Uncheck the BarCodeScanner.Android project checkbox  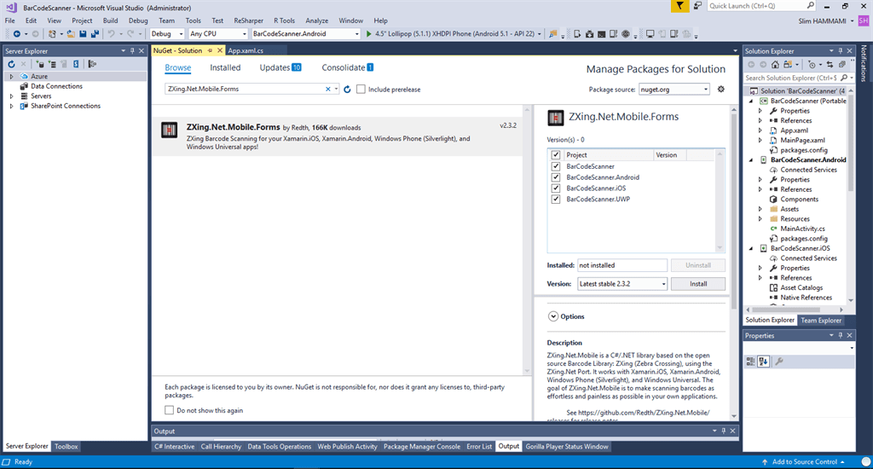556,177
